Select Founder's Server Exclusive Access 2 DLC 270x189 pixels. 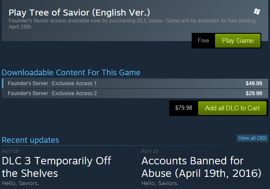52,93
